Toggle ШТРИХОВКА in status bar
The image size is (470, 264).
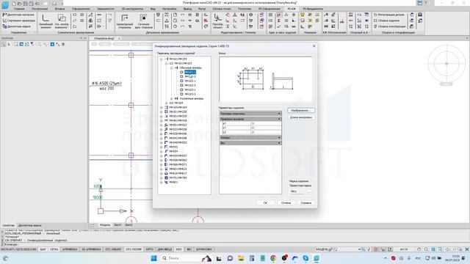(204, 249)
